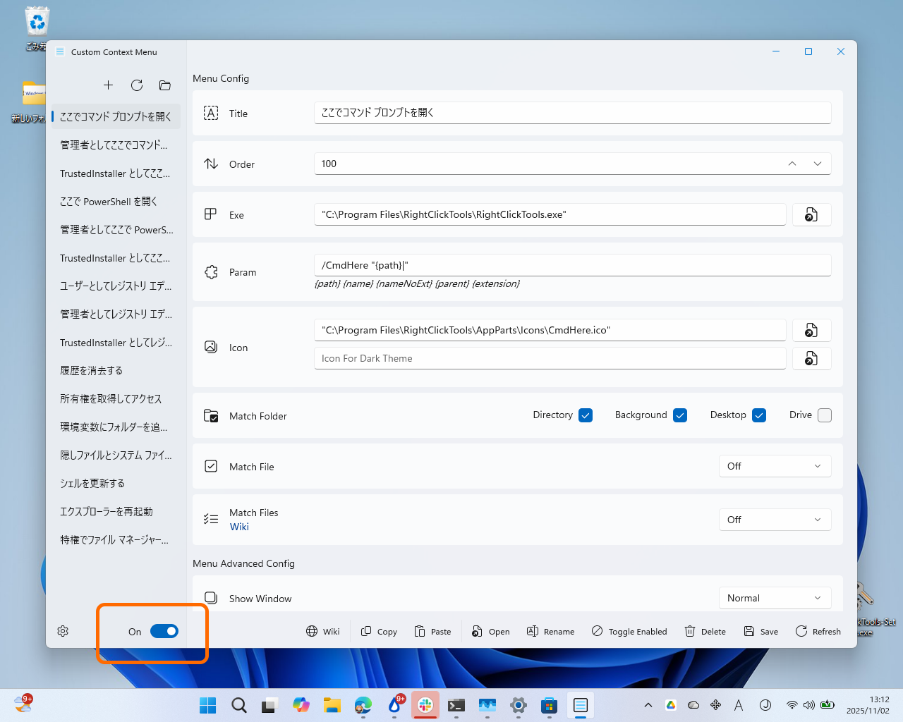Open the Wiki link under Match Files
This screenshot has height=722, width=903.
(x=238, y=527)
